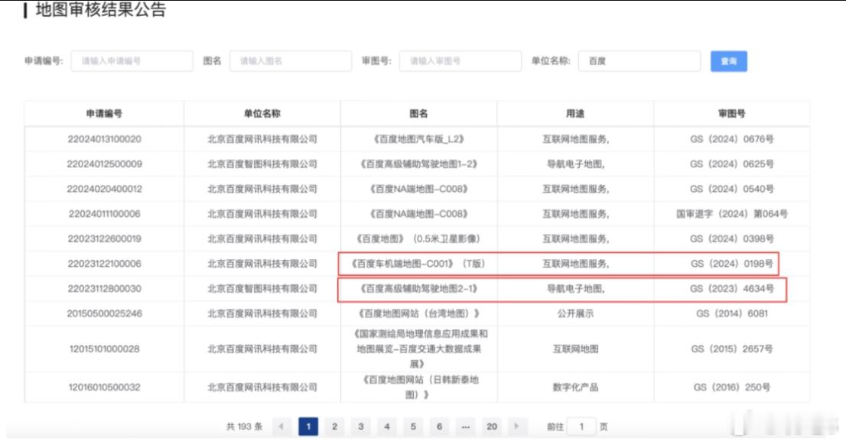Click 导航电子地图 usage in row 22023112800030
The width and height of the screenshot is (846, 444).
pos(575,288)
